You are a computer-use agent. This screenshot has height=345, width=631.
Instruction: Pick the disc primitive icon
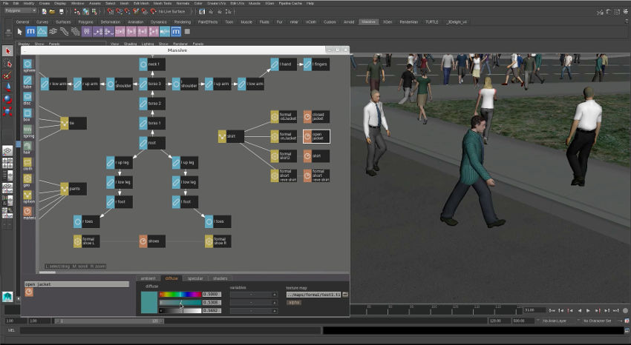tap(27, 98)
